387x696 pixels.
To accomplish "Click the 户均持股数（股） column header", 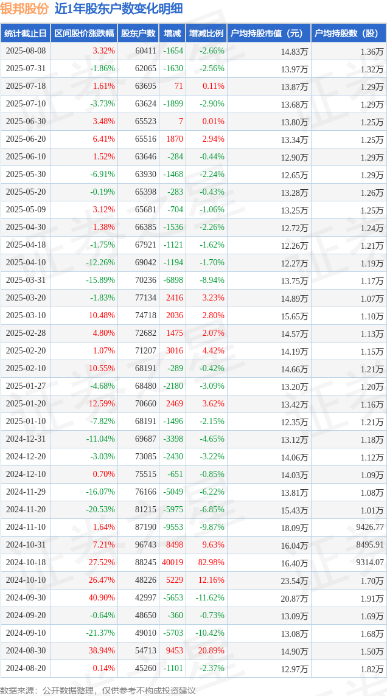I will [x=349, y=33].
